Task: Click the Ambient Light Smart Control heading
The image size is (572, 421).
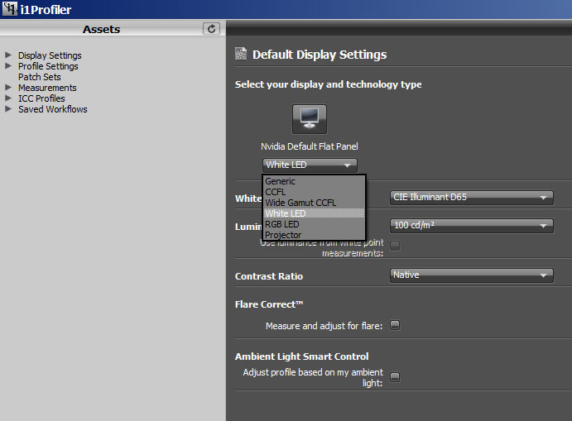Action: (301, 356)
